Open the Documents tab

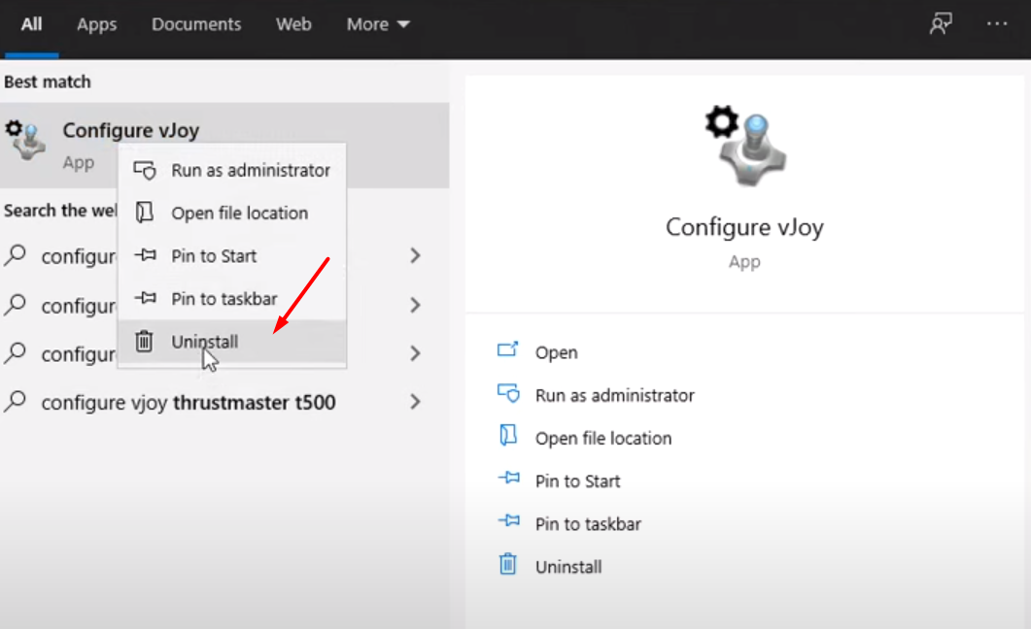[196, 24]
